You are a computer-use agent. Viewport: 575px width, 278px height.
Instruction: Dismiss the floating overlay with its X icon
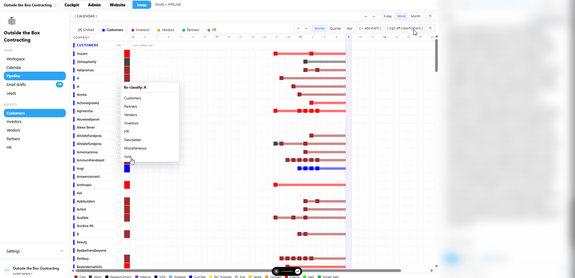[x=276, y=271]
